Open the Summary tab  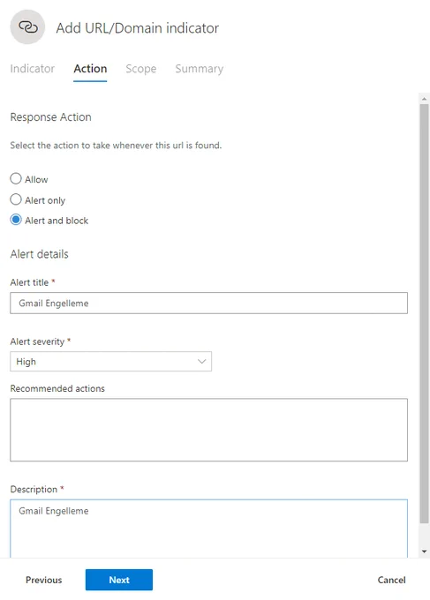(x=200, y=69)
